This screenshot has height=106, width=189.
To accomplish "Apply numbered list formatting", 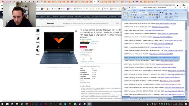I will [154, 13].
